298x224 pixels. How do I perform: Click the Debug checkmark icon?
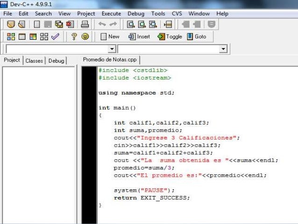click(55, 36)
